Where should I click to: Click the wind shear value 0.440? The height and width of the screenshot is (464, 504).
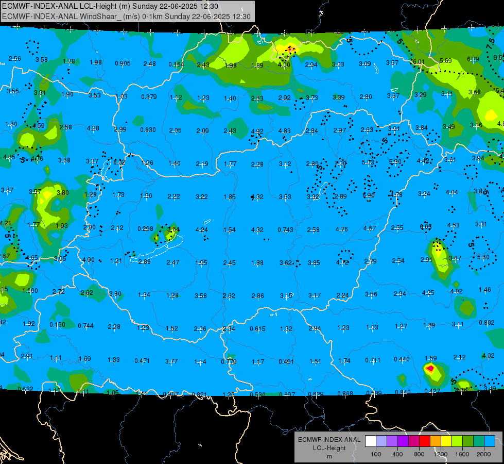pyautogui.click(x=402, y=359)
